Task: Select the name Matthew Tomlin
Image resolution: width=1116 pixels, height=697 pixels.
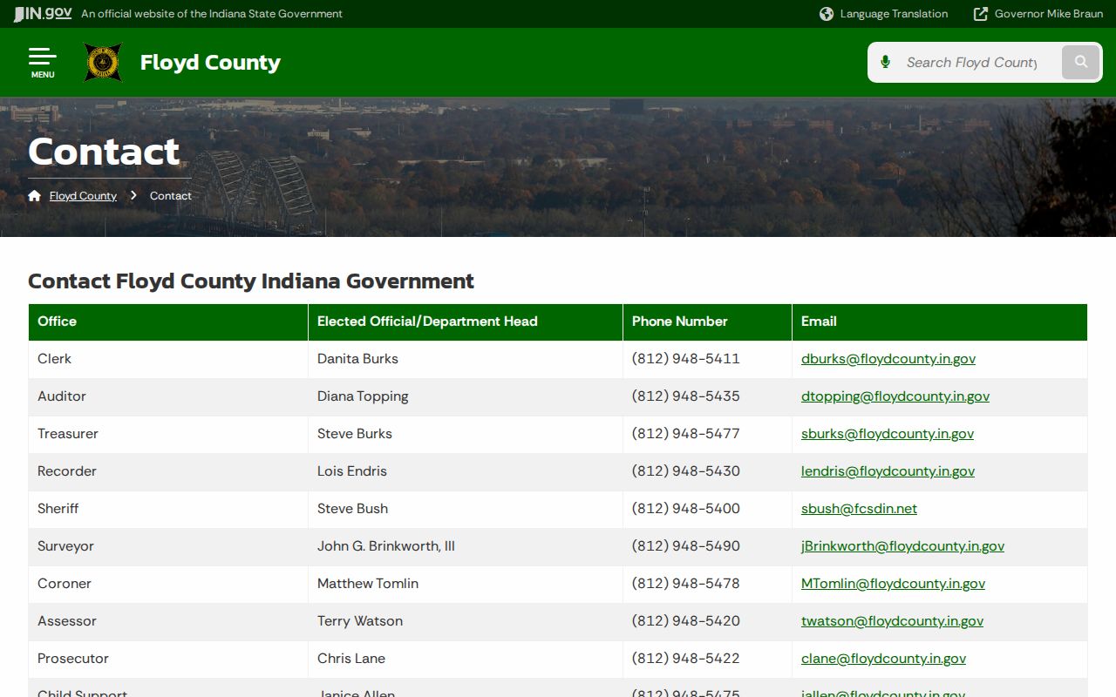Action: tap(368, 584)
